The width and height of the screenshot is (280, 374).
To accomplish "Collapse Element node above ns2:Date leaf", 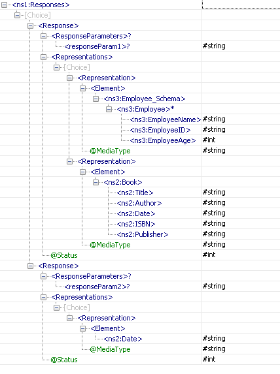I will click(x=82, y=329).
